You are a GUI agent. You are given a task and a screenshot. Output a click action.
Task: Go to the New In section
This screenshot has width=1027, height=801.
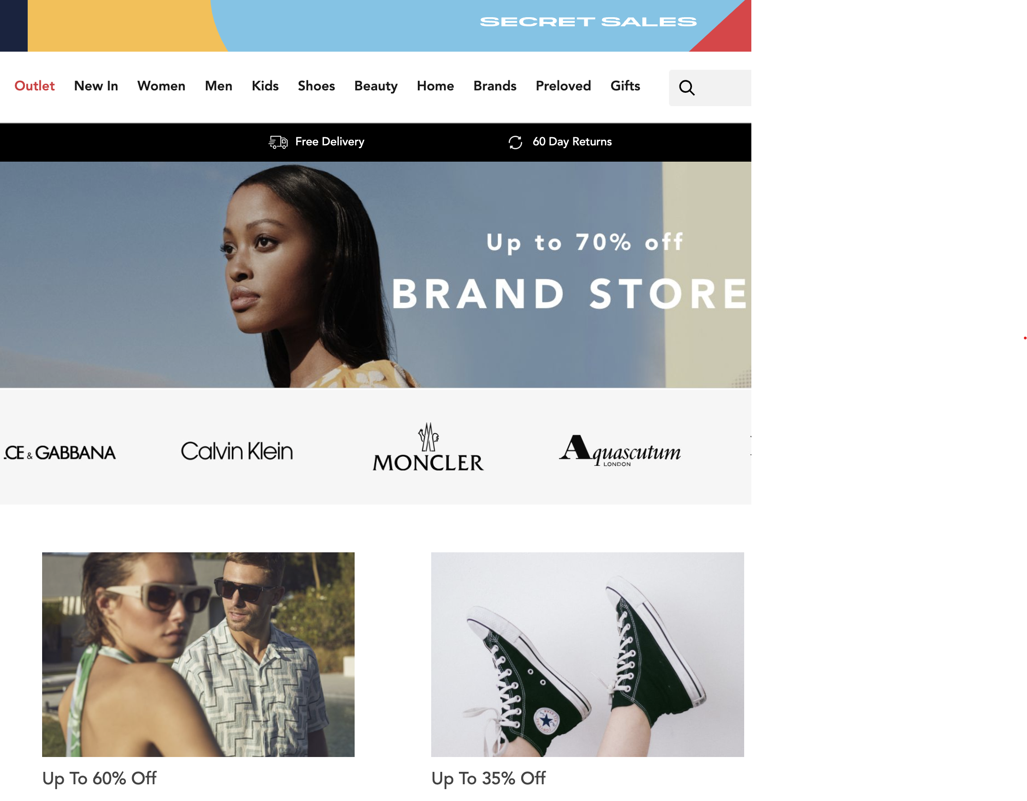click(x=96, y=86)
